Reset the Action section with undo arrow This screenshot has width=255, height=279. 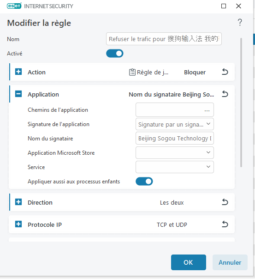[x=225, y=72]
